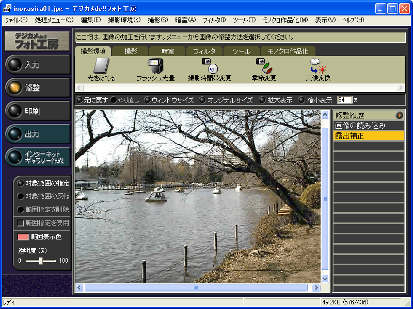
Task: Select the 露出補正 history entry
Action: click(x=368, y=136)
